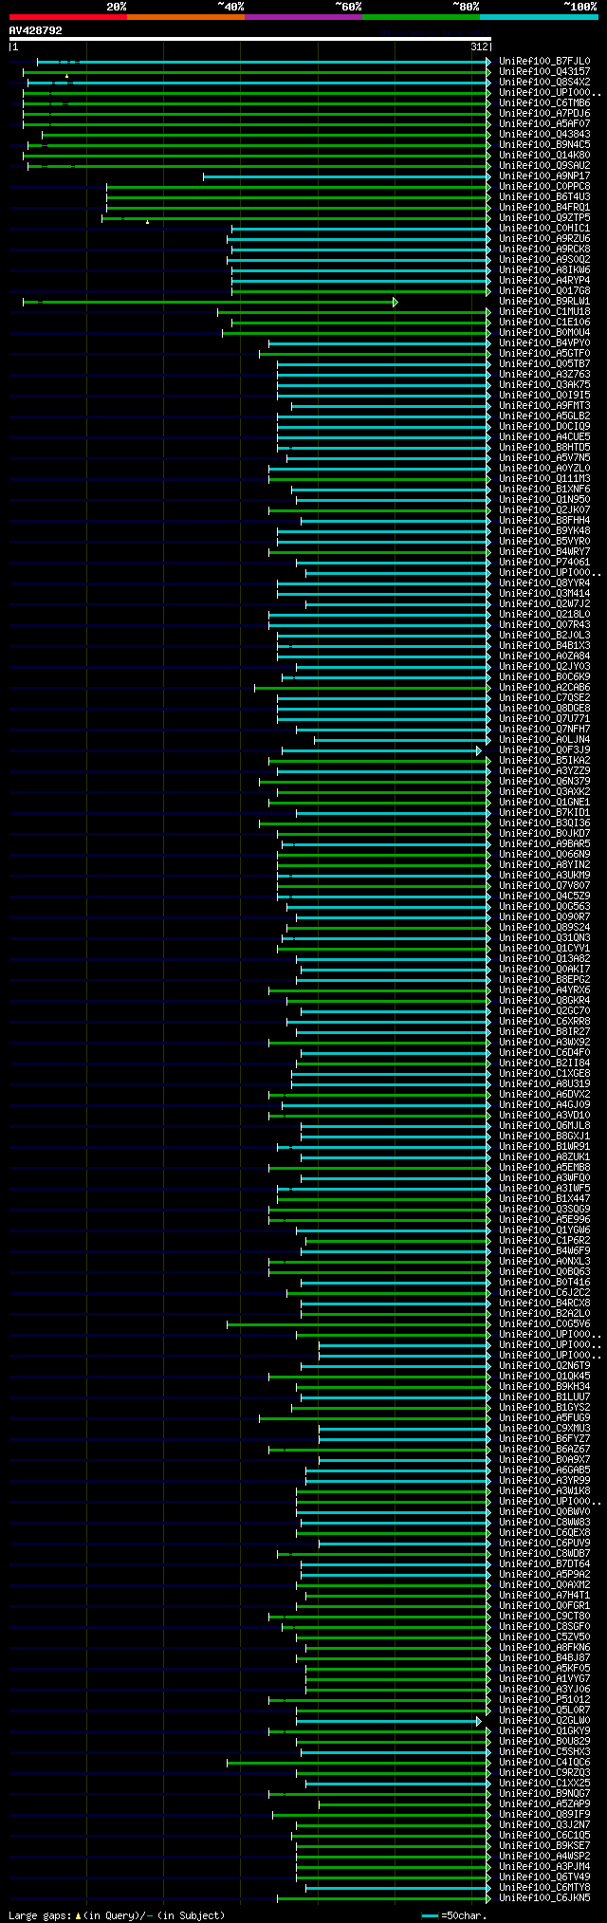Select the UniRef100_A3W1K8 label

point(544,1490)
